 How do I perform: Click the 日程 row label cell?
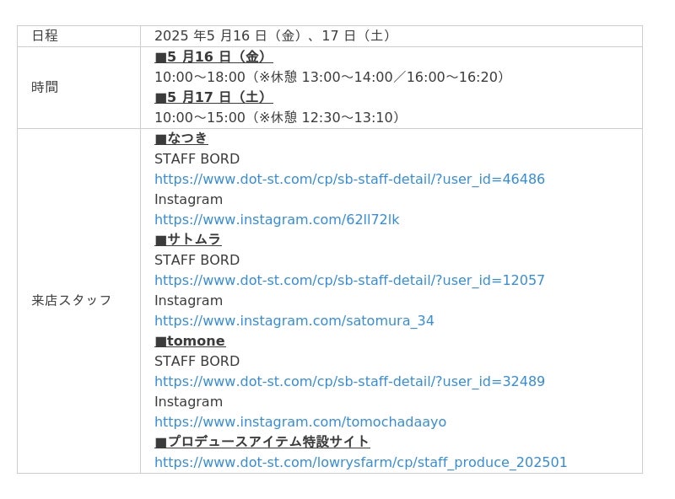(78, 36)
